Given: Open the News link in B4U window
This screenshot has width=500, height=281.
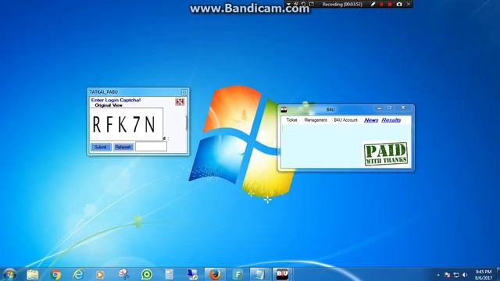Looking at the screenshot, I should click(371, 120).
